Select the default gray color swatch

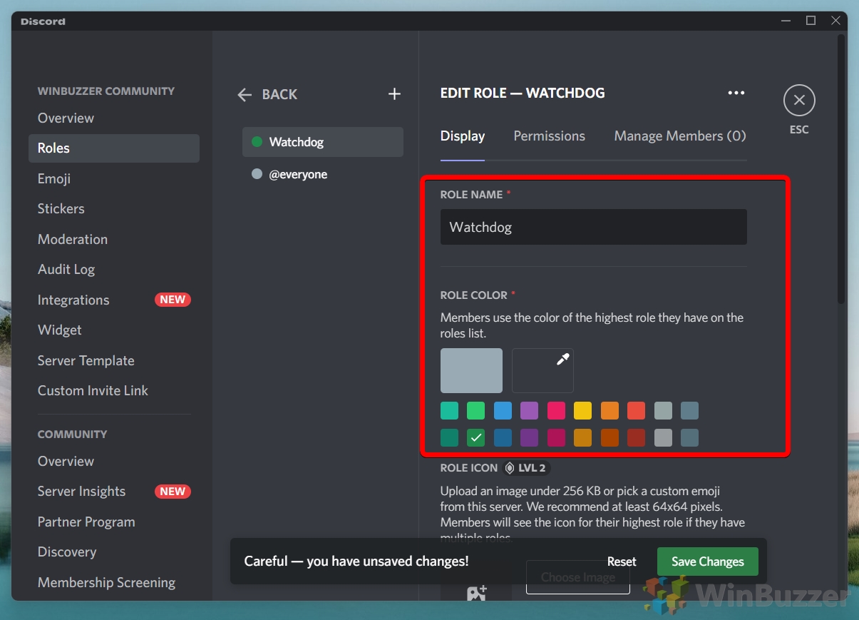[x=471, y=370]
